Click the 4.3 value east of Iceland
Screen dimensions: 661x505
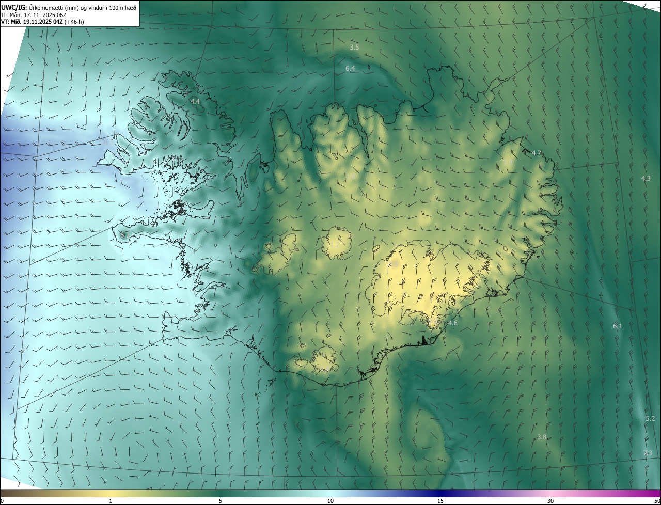(x=646, y=178)
